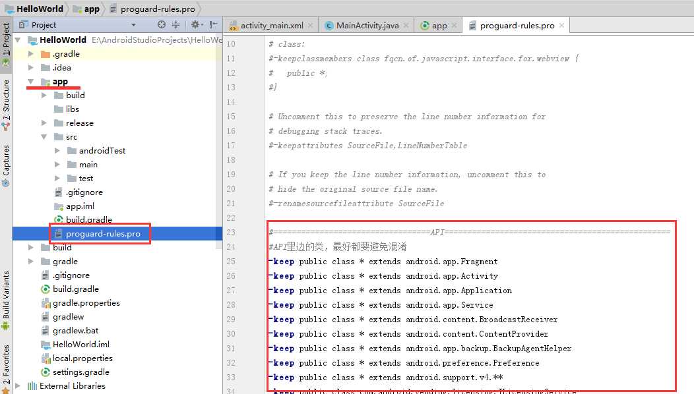Open the 2: Structure tool window
Viewport: 694px width, 394px height.
tap(5, 104)
